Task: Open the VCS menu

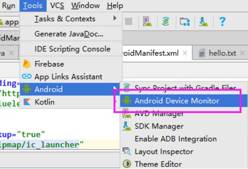Action: coord(57,6)
